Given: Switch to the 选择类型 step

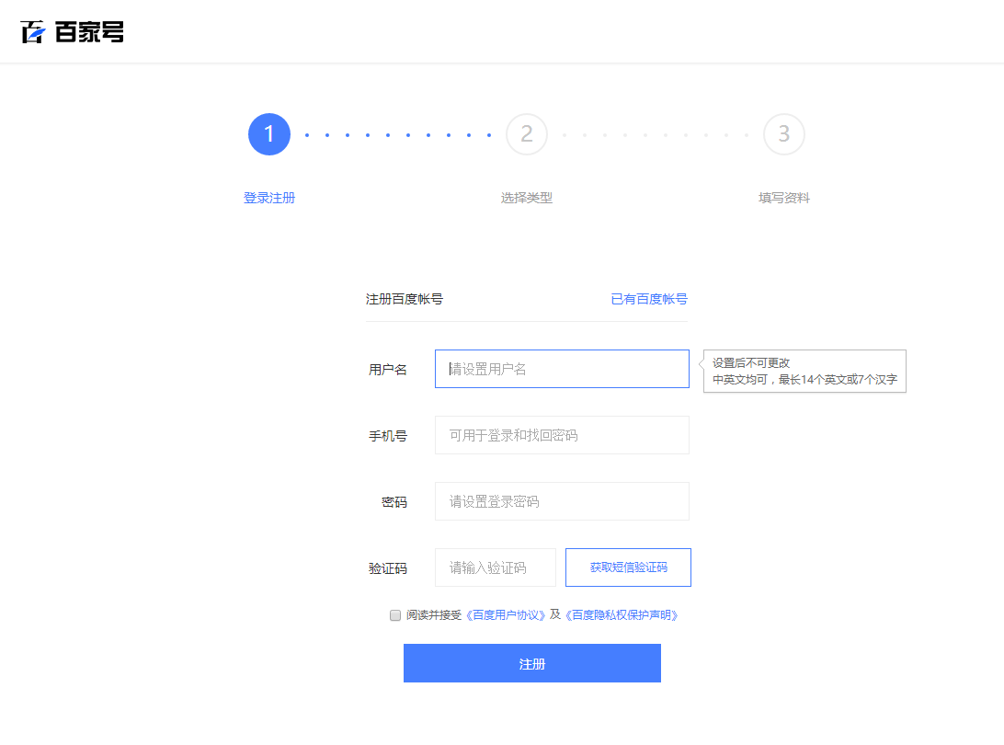Looking at the screenshot, I should coord(526,197).
